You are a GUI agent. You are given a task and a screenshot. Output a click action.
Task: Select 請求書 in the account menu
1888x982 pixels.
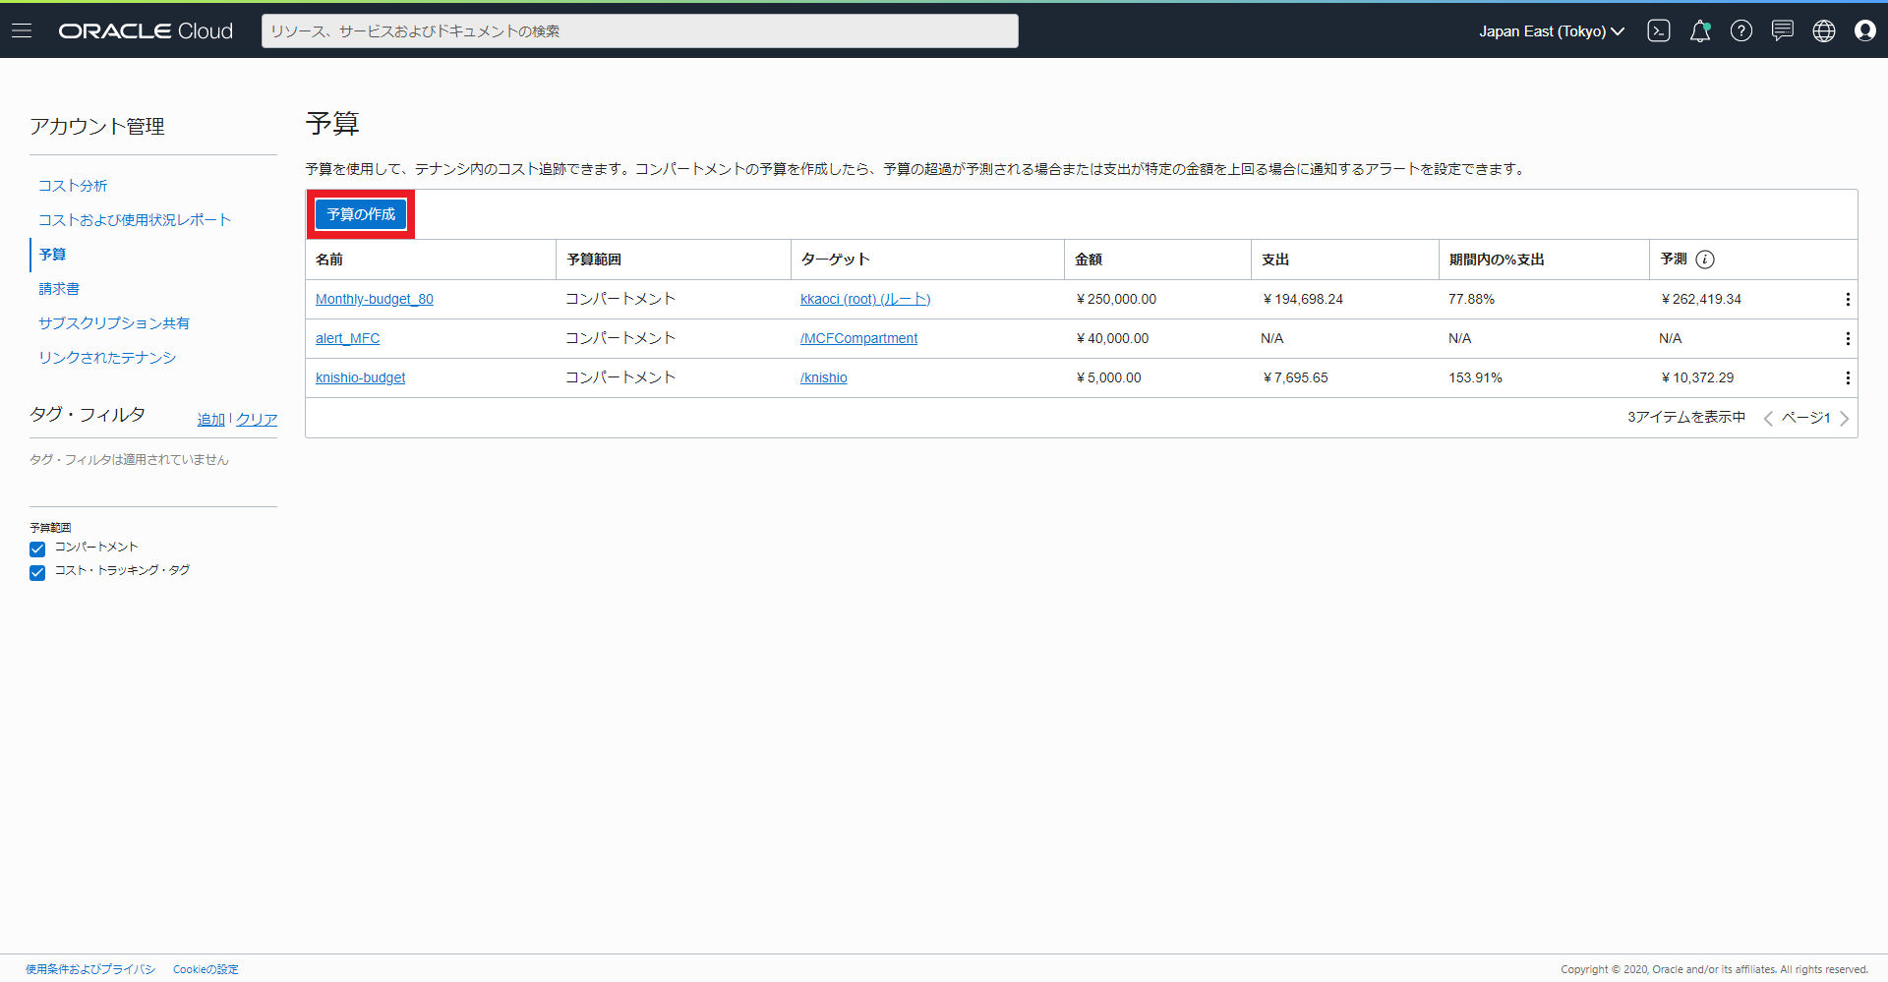pyautogui.click(x=59, y=289)
